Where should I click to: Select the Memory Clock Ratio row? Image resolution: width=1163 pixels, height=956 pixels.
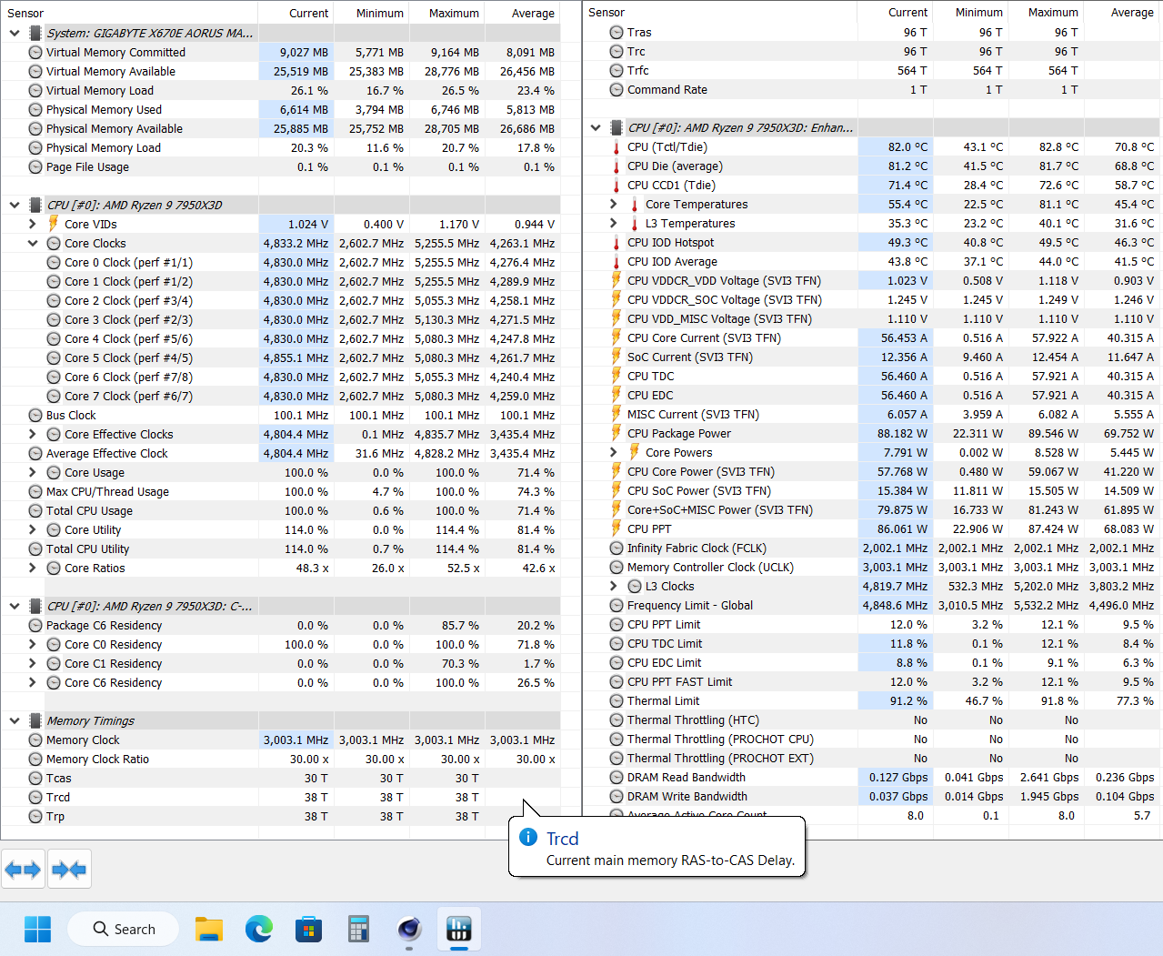280,759
